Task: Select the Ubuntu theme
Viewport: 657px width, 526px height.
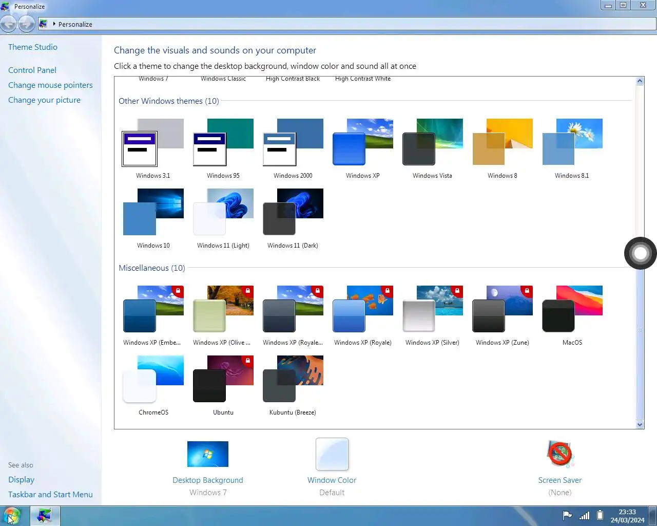Action: (223, 385)
